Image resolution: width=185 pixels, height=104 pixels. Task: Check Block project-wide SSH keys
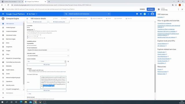coord(28,70)
